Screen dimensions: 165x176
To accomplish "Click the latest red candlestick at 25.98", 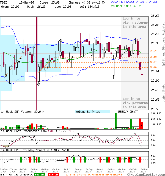I will pyautogui.click(x=142, y=74).
